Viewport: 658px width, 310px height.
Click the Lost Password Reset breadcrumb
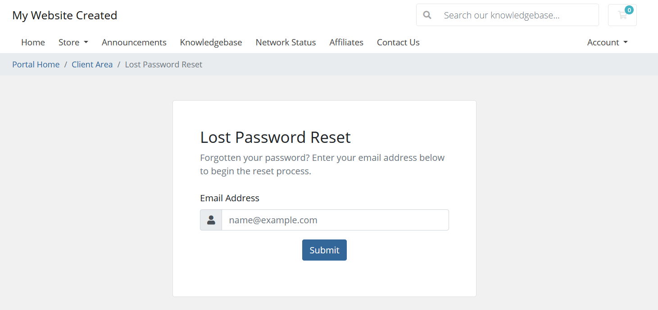click(163, 64)
